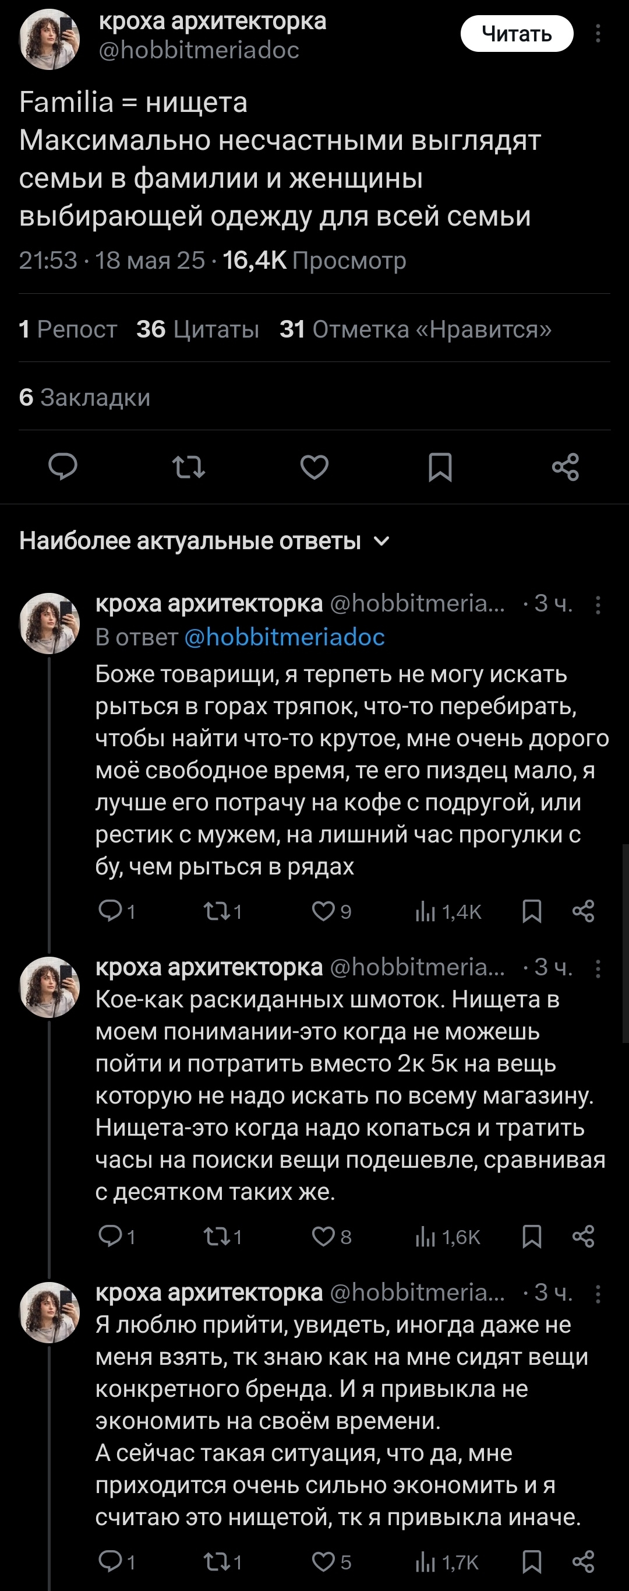Viewport: 629px width, 1591px height.
Task: Like the main Familia tweet
Action: (x=314, y=466)
